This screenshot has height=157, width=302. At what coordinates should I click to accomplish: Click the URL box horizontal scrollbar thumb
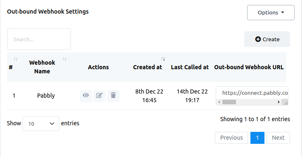tap(229, 102)
